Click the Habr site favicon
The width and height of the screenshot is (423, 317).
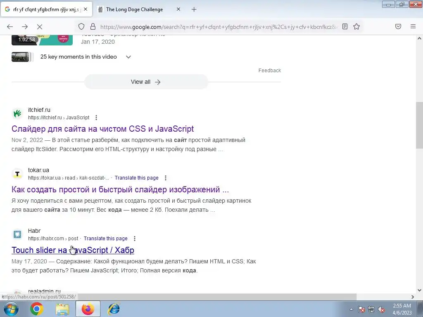(17, 234)
